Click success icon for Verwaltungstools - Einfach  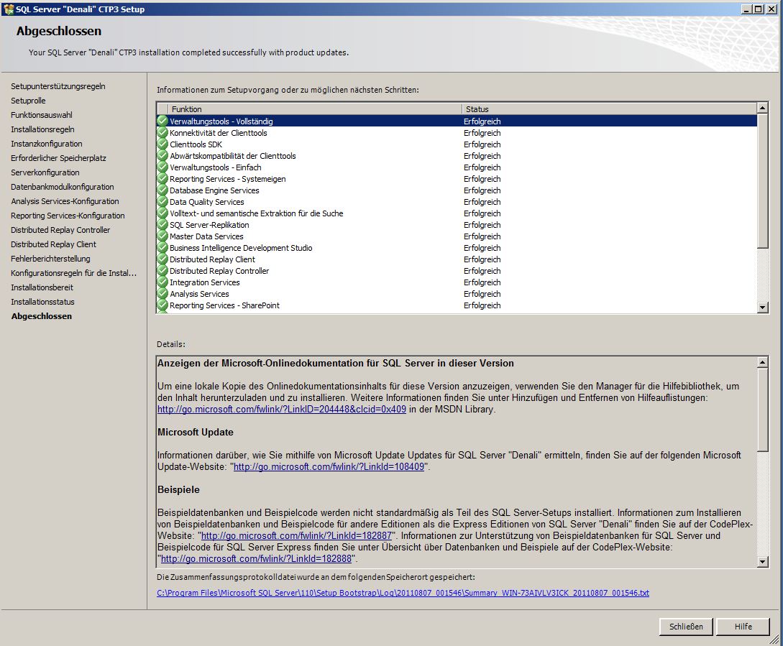point(162,167)
